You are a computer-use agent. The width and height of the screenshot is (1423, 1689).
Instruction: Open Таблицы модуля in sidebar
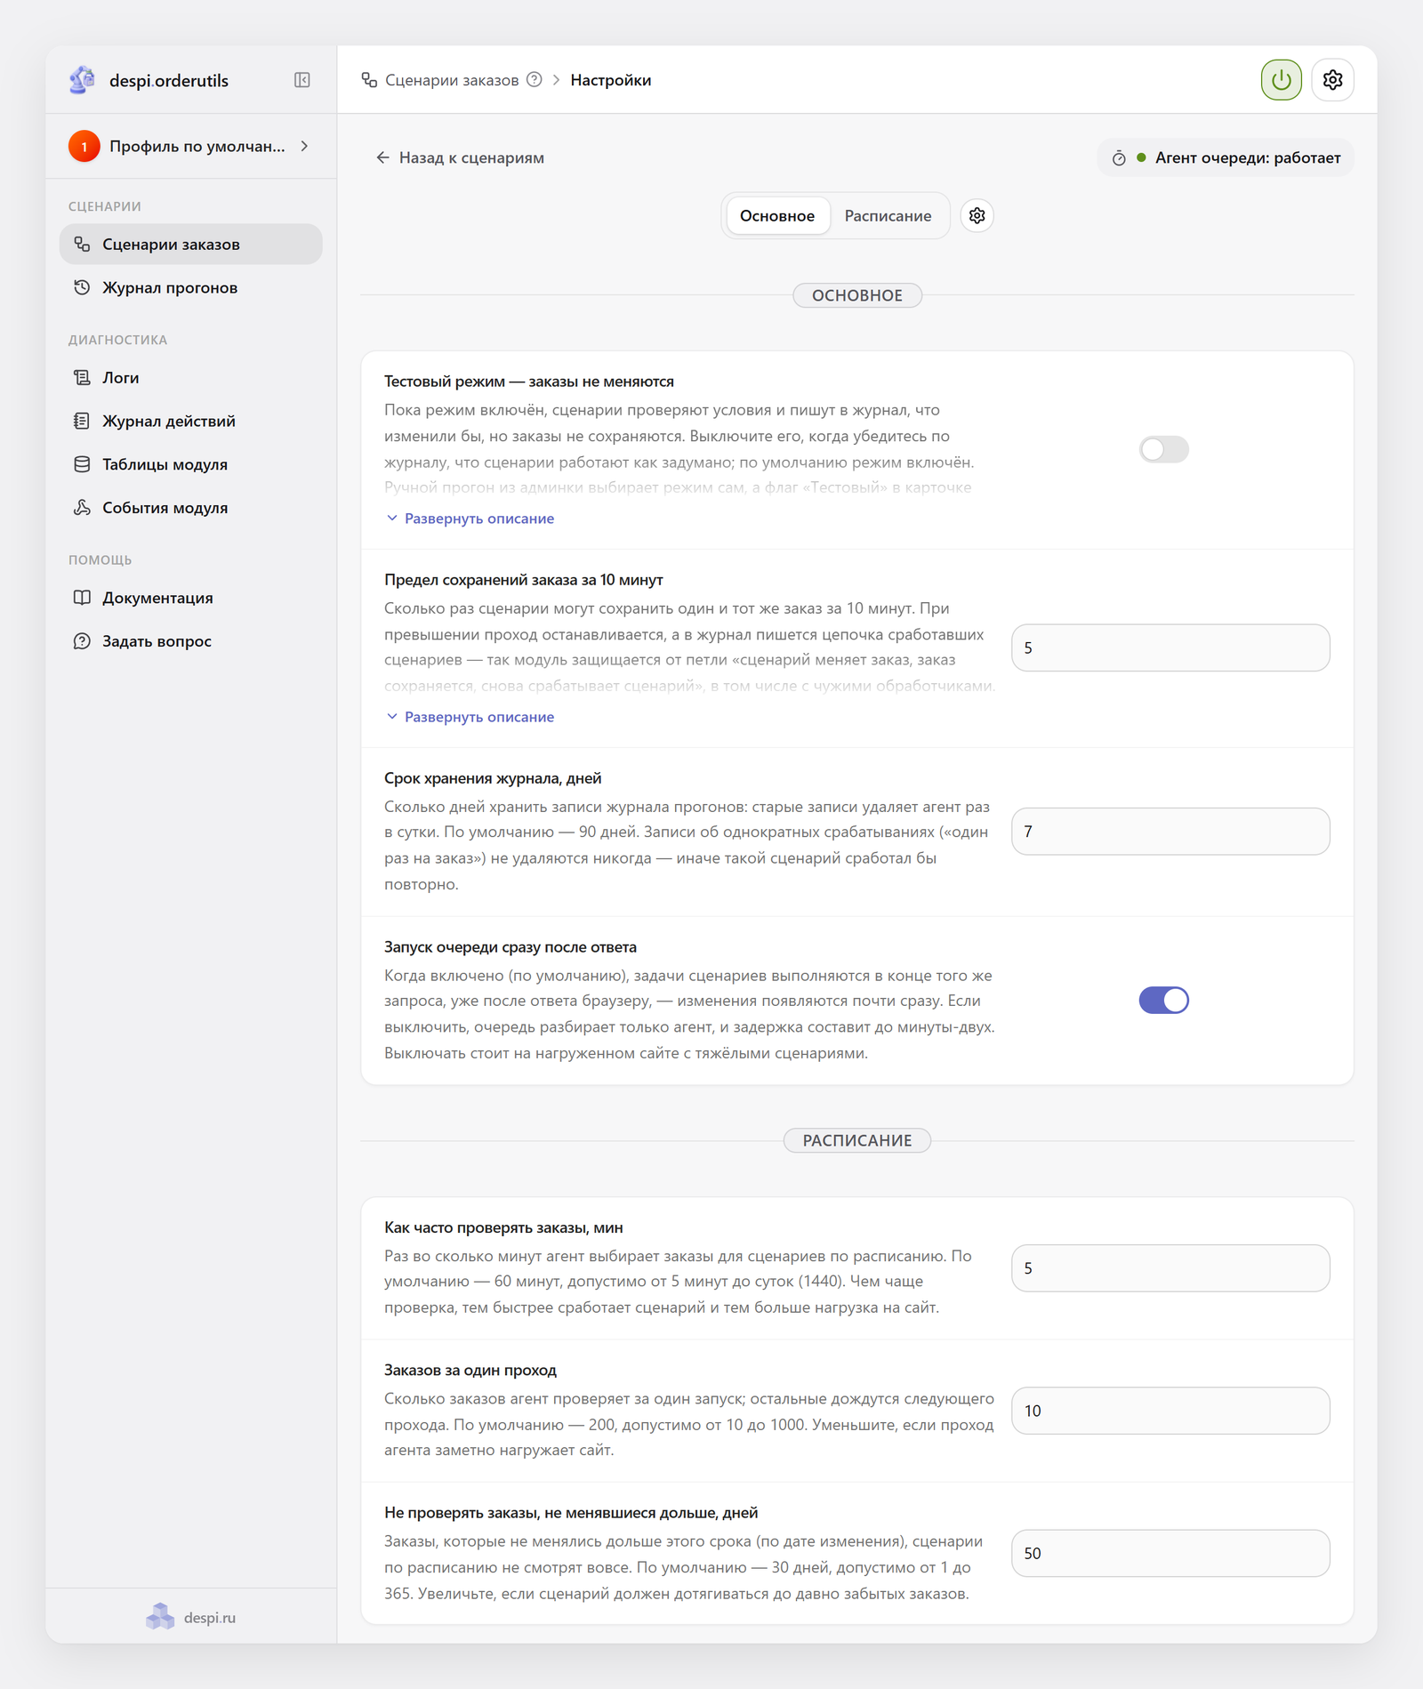[x=190, y=464]
